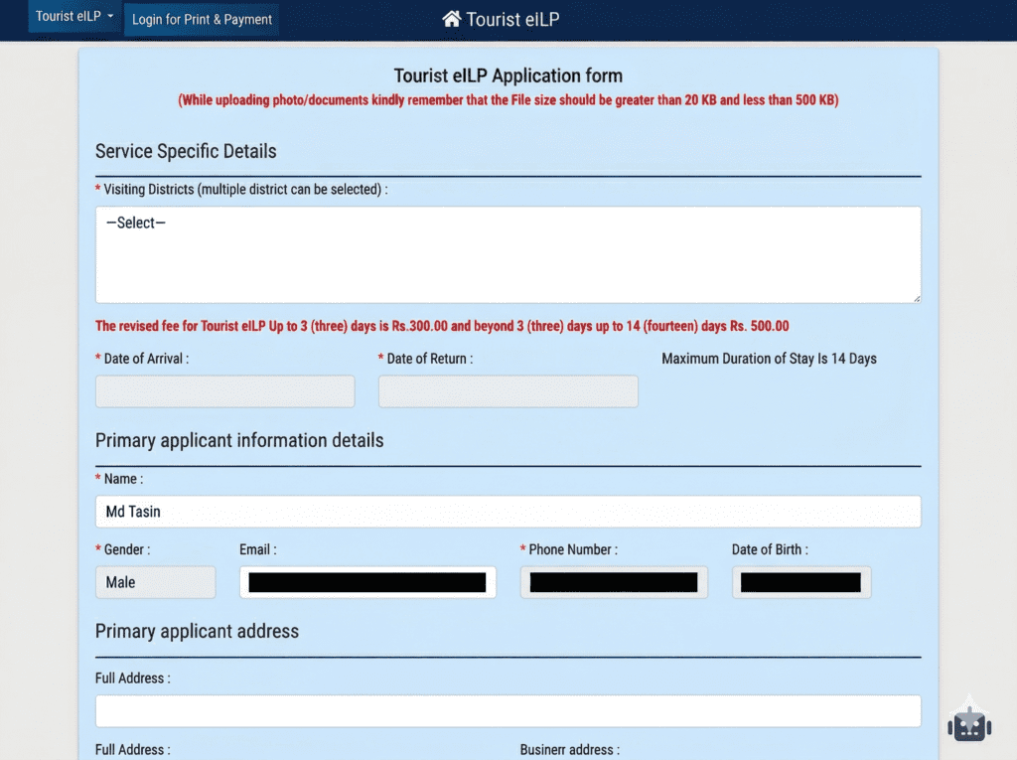
Task: Open the Date of Arrival field
Action: point(224,391)
